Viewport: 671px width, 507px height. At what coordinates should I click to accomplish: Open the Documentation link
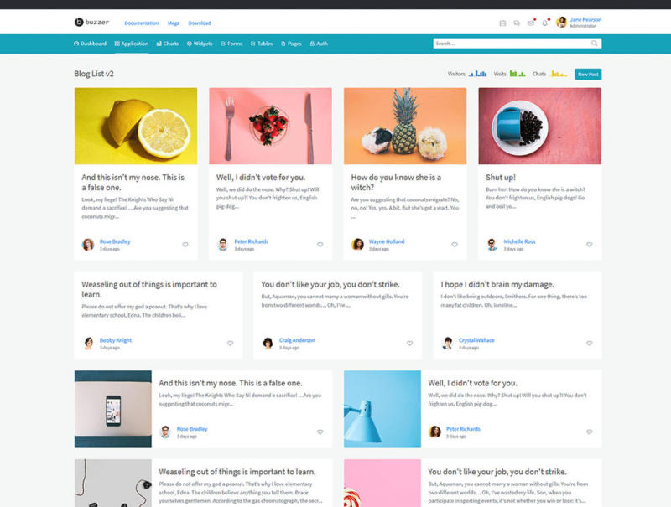click(141, 23)
